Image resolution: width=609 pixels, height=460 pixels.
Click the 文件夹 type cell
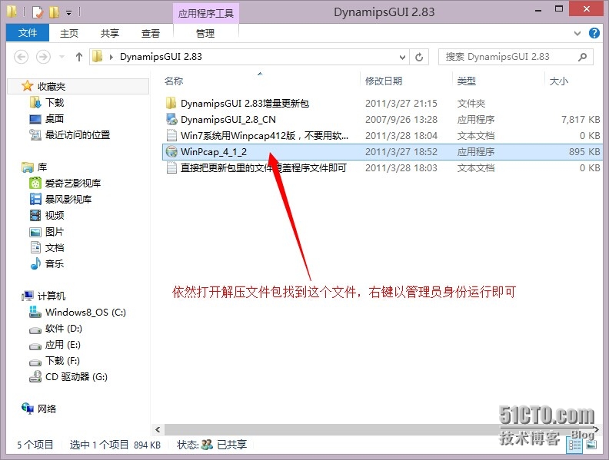tap(471, 104)
